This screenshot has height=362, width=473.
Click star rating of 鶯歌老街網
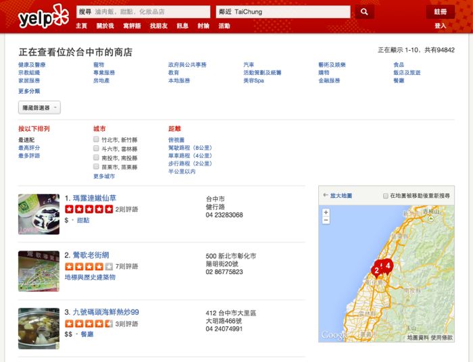89,267
